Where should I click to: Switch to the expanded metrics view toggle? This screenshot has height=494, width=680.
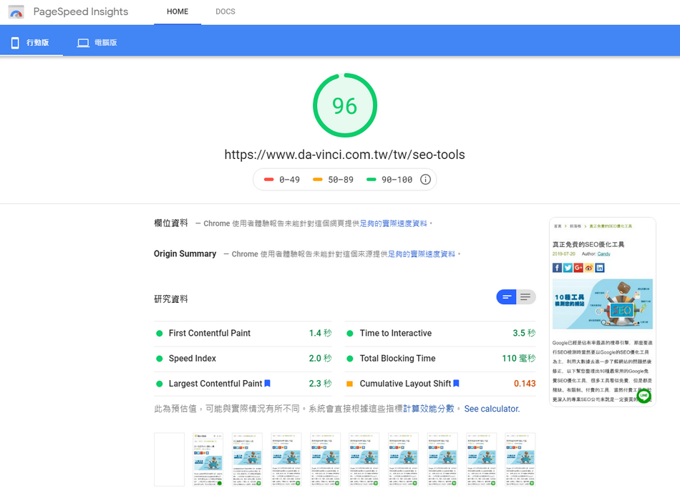[x=525, y=297]
